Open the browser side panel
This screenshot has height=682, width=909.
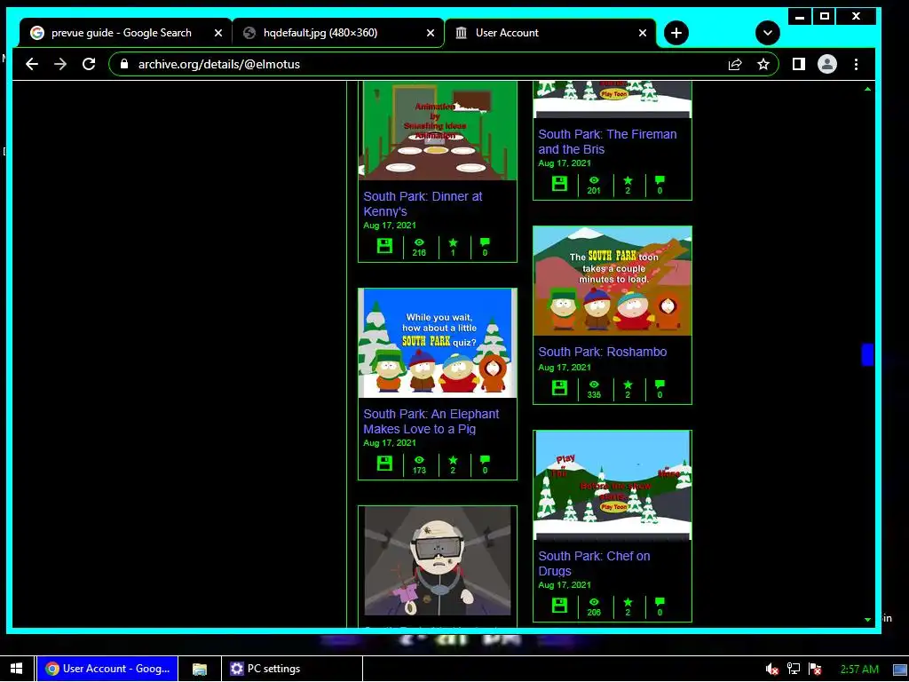799,64
